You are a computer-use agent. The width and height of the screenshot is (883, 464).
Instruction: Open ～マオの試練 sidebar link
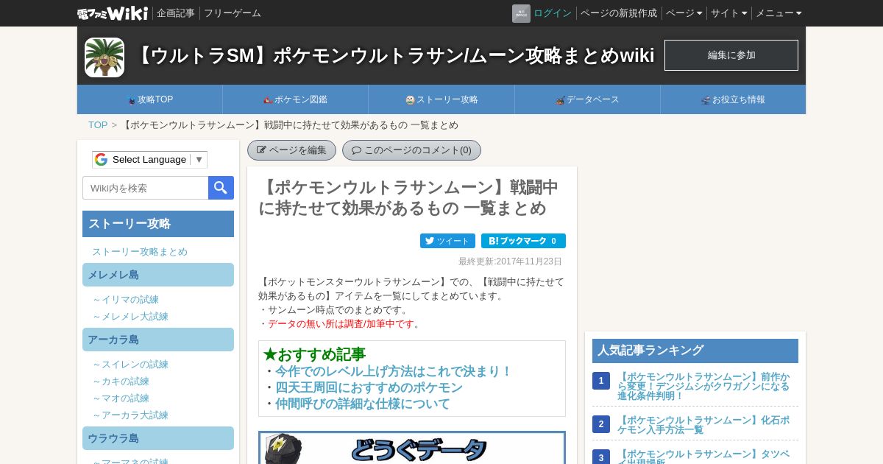tap(121, 398)
